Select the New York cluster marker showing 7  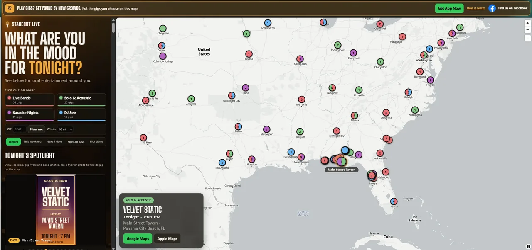click(452, 34)
